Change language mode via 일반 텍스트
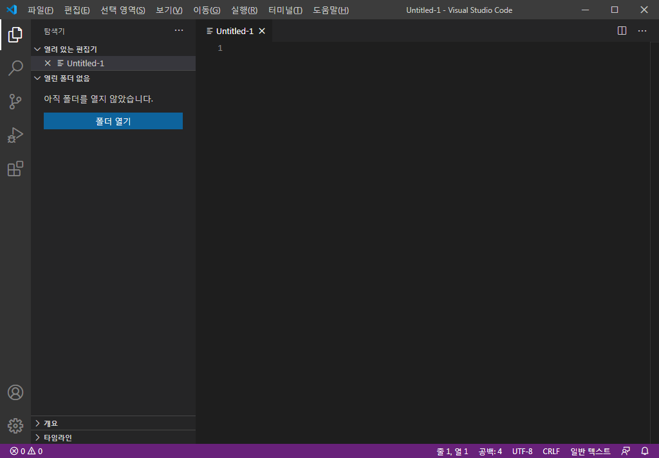Image resolution: width=659 pixels, height=458 pixels. click(590, 452)
